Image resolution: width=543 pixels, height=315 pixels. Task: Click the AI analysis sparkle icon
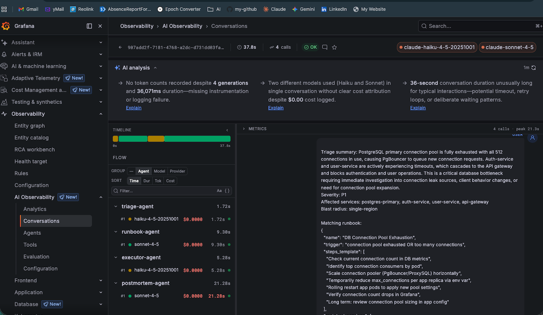(117, 68)
